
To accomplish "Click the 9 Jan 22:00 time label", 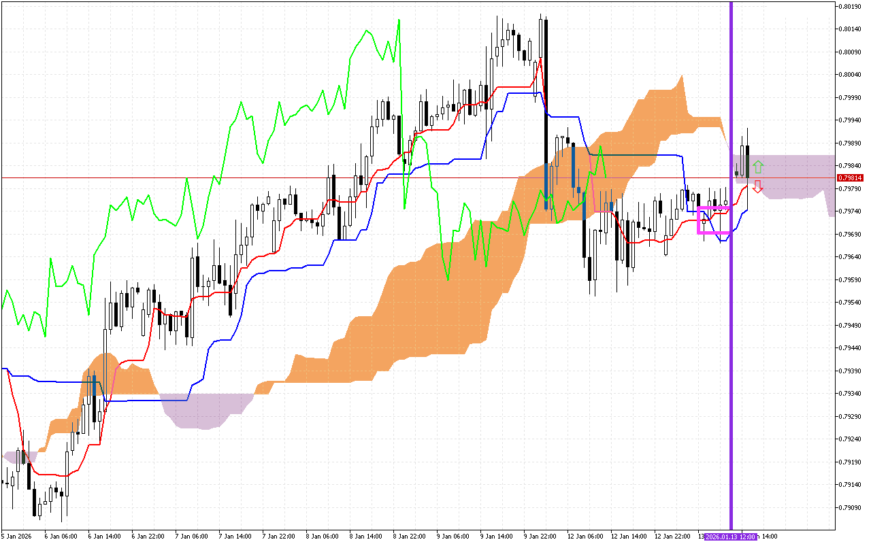I will coord(539,537).
